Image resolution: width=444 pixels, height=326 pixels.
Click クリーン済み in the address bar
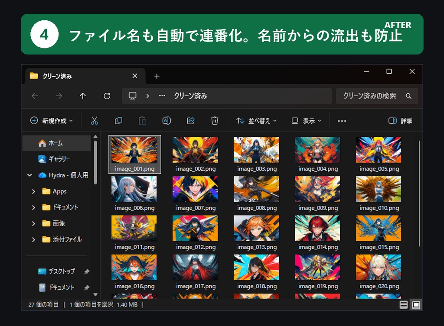tap(191, 96)
